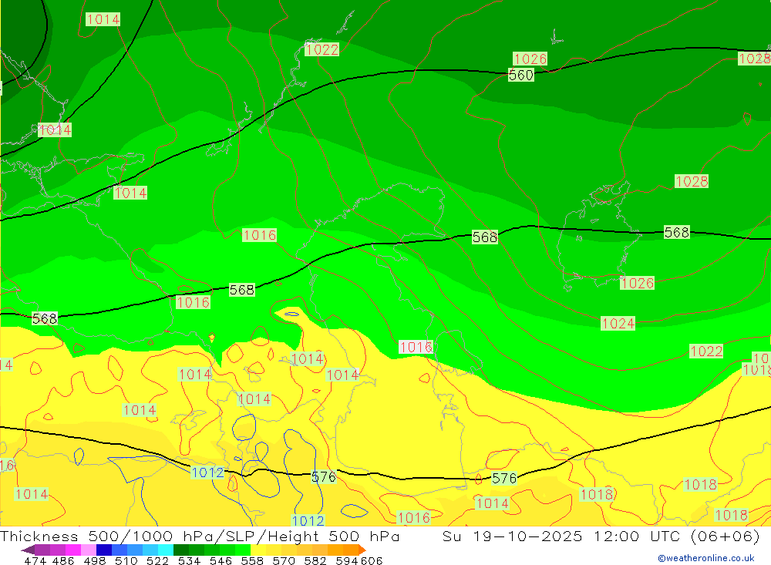The width and height of the screenshot is (771, 565).
Task: Click the legend value 594
Action: [347, 560]
